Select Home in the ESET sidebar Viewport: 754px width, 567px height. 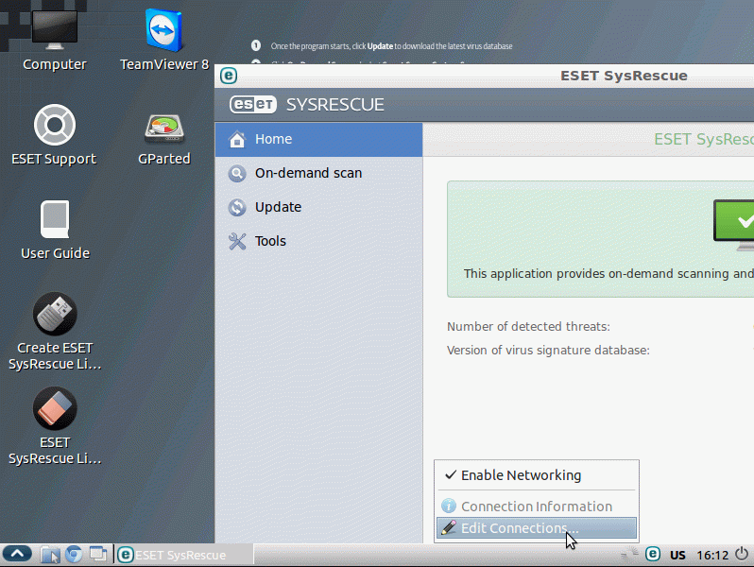pyautogui.click(x=318, y=140)
